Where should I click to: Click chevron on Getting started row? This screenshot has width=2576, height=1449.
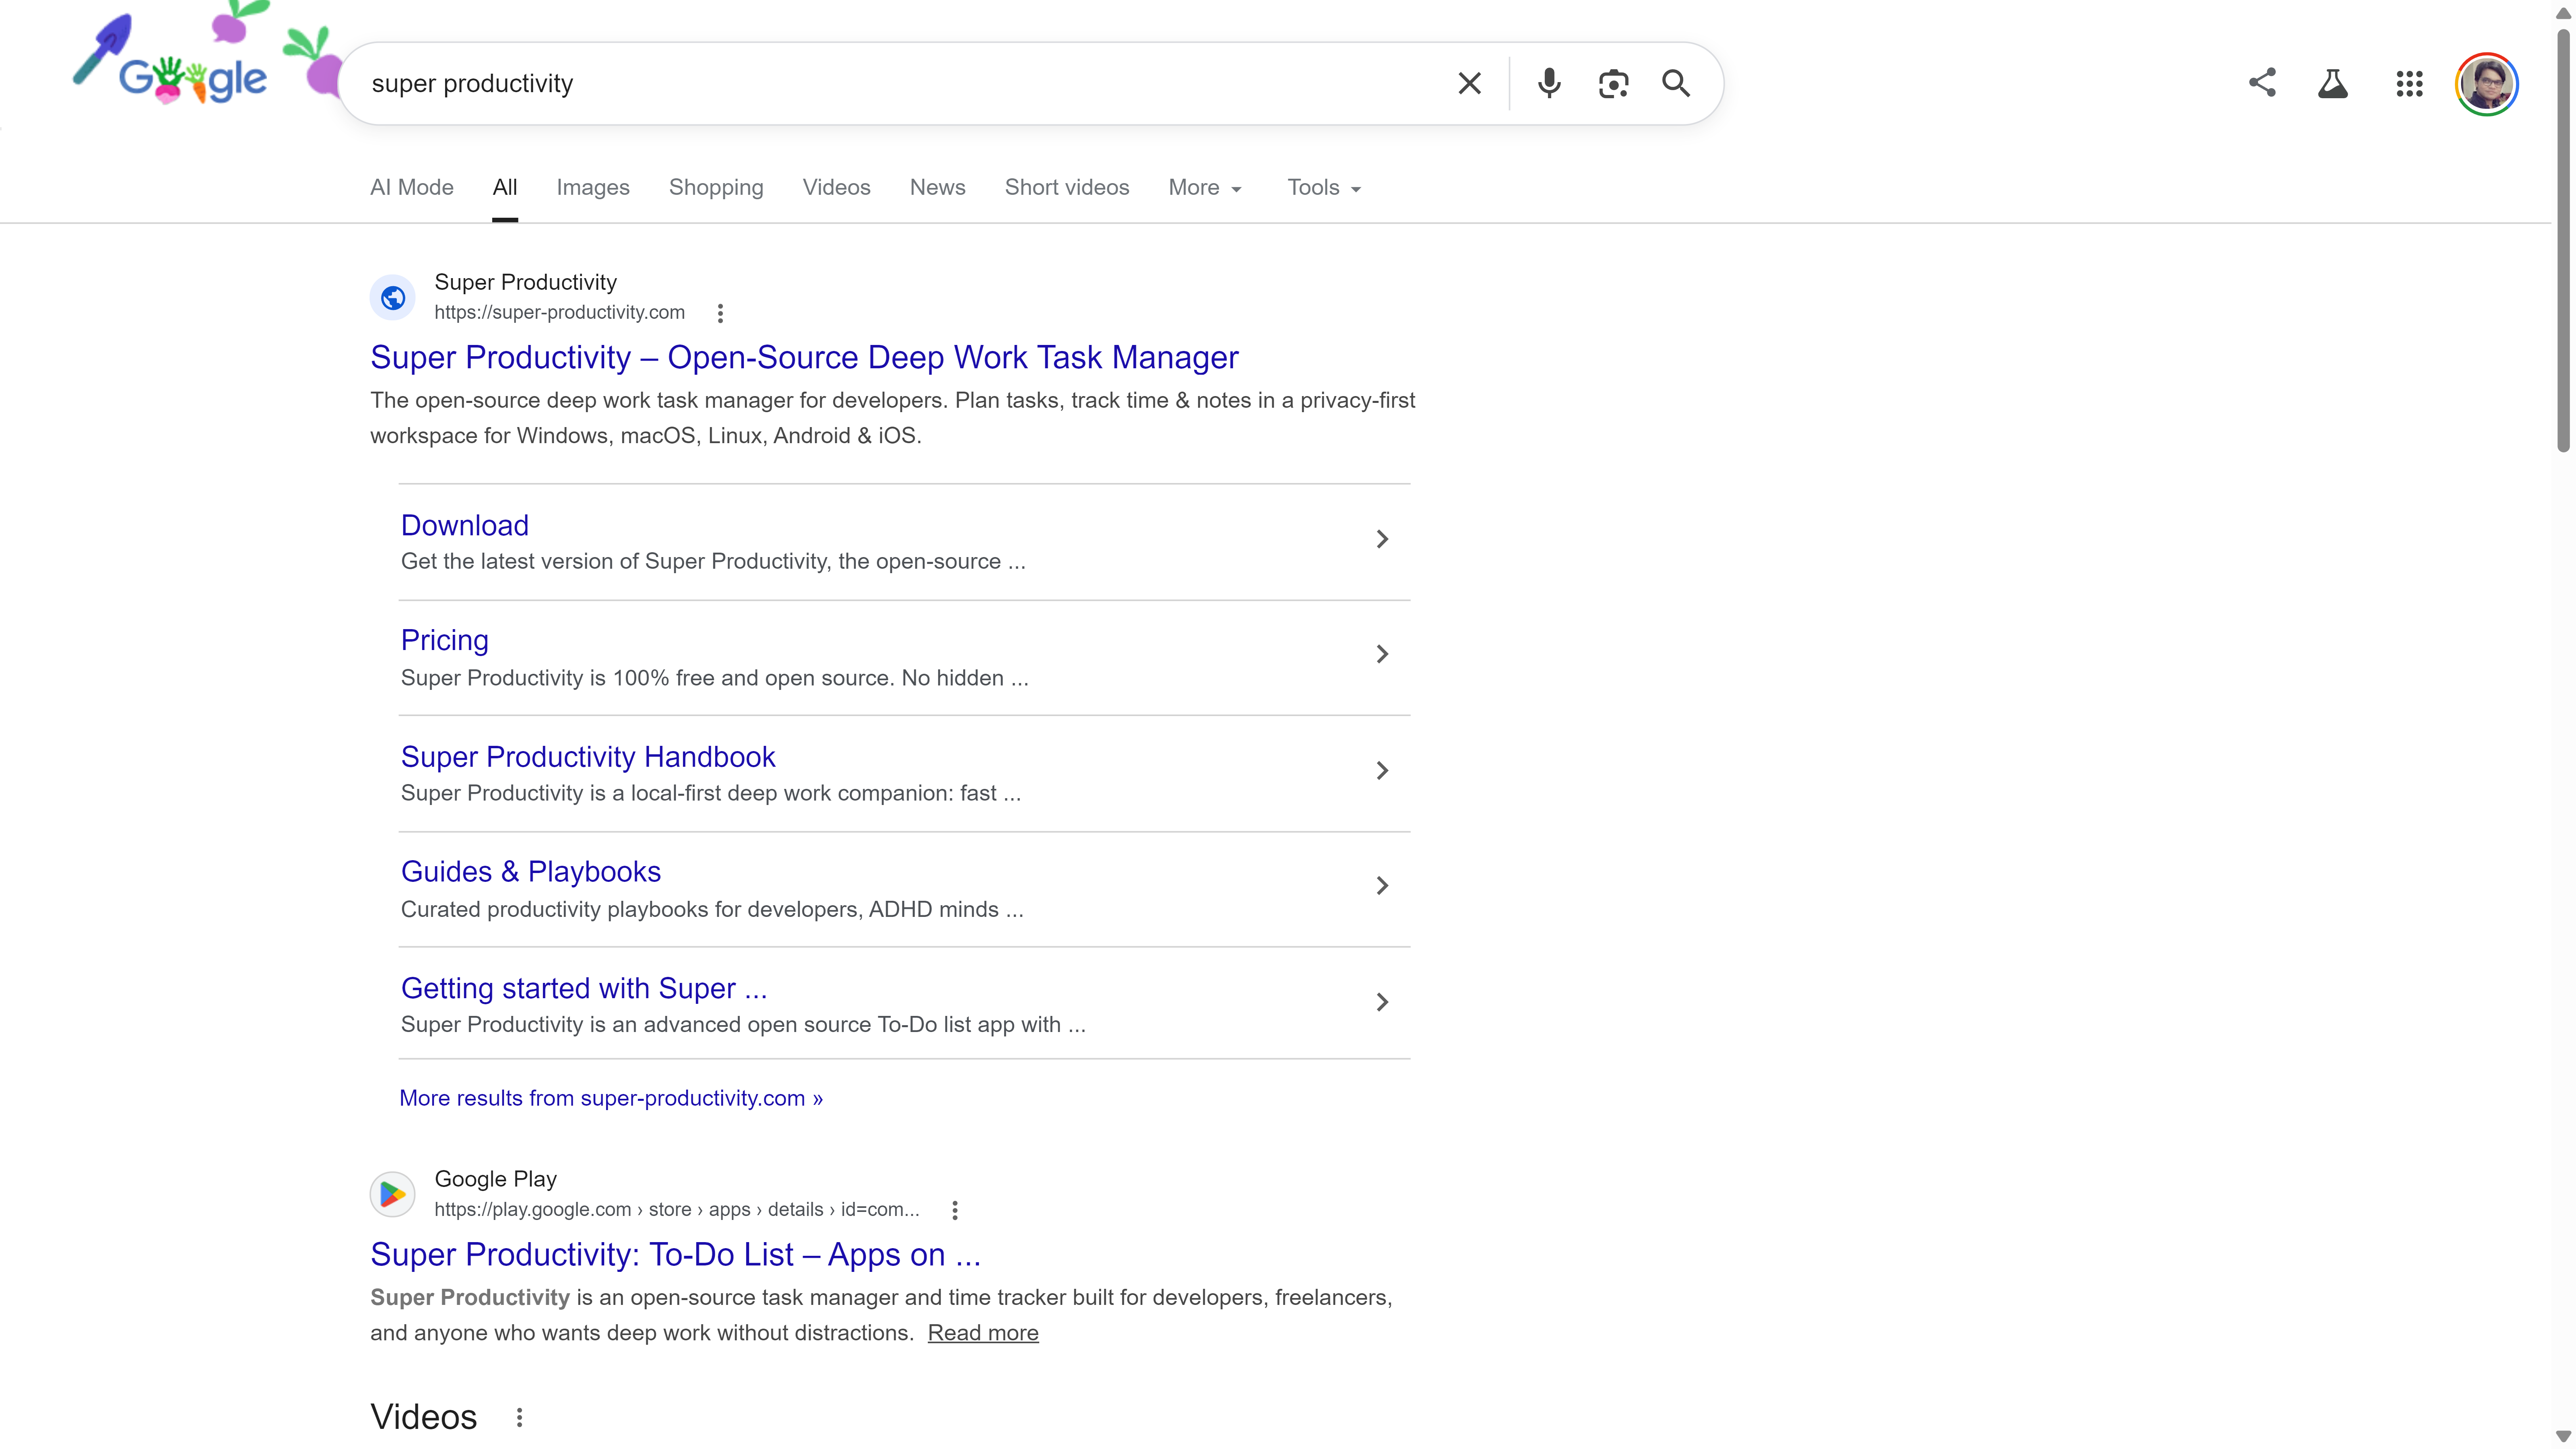tap(1382, 1002)
